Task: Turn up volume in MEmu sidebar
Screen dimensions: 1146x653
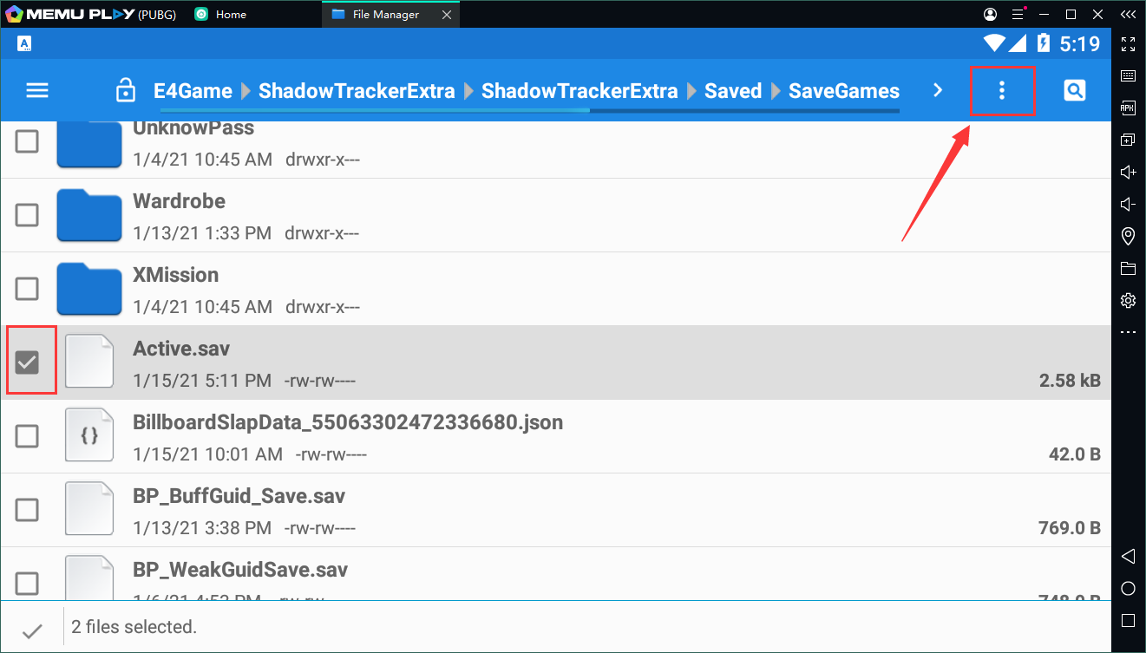Action: point(1128,172)
